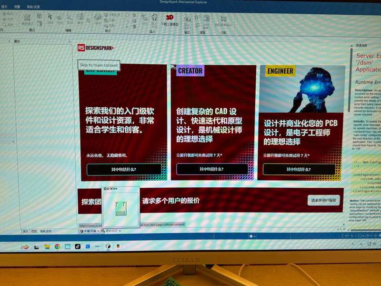Open File Explorer folder in the taskbar
Viewport: 381px width, 286px height.
[x=47, y=247]
